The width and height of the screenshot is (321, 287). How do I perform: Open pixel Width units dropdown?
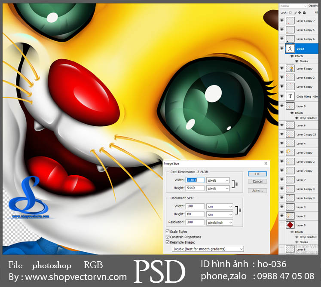point(218,180)
